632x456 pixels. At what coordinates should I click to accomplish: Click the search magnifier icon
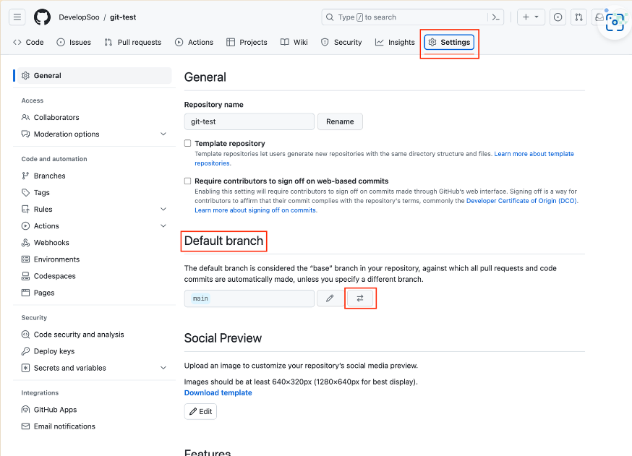tap(330, 17)
